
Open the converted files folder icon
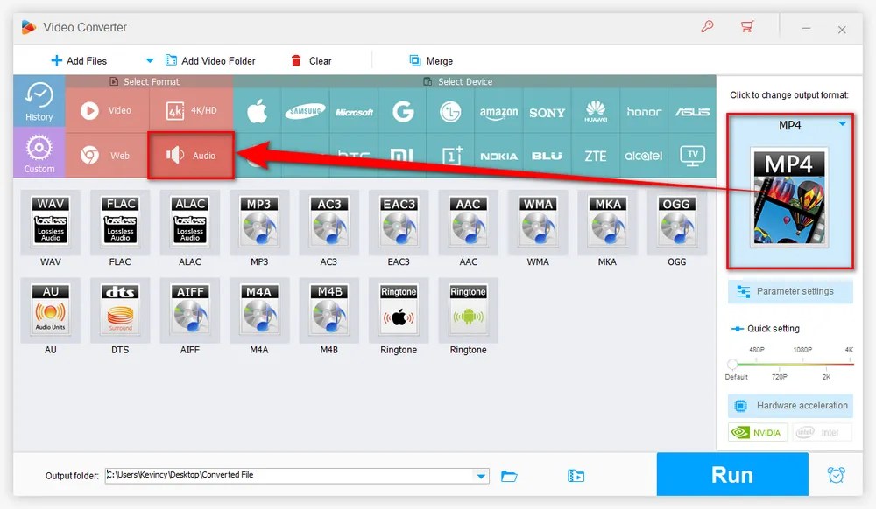576,476
